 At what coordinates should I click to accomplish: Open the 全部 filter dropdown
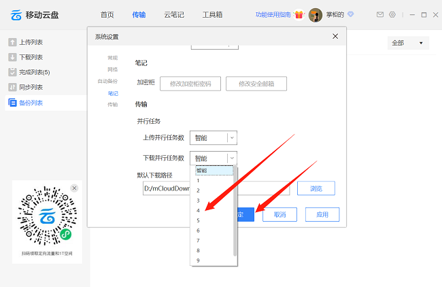408,43
